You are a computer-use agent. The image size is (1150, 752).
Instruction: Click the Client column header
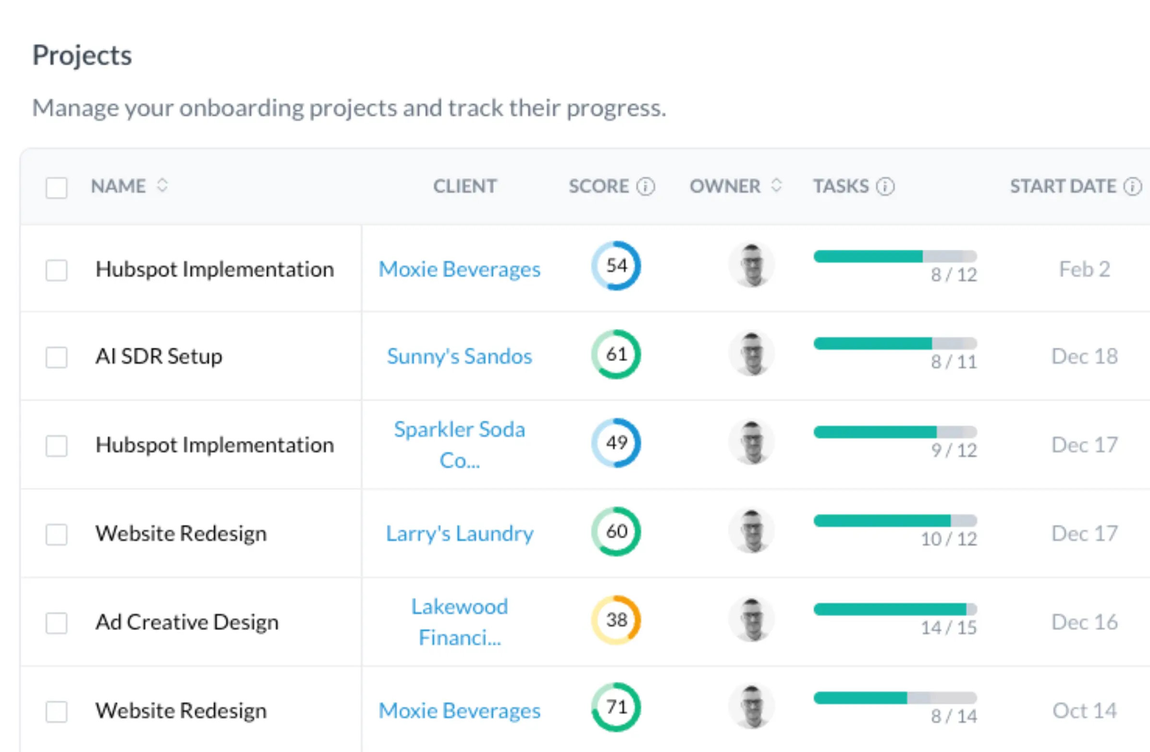click(465, 186)
